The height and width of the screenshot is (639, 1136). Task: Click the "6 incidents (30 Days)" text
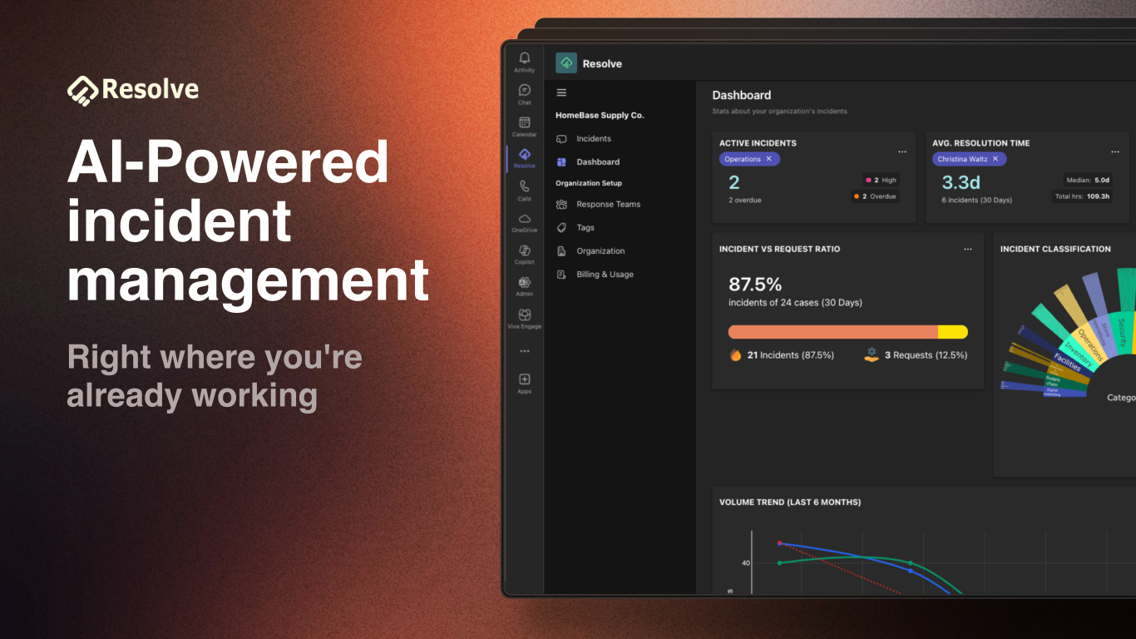[976, 201]
